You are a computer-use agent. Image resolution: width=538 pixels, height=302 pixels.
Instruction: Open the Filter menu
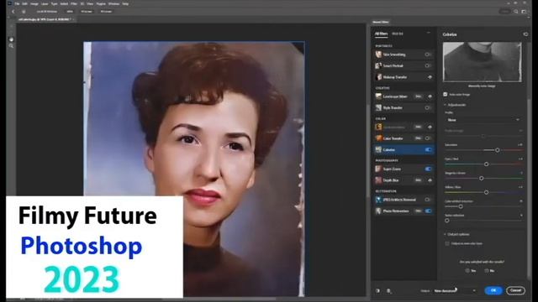74,3
